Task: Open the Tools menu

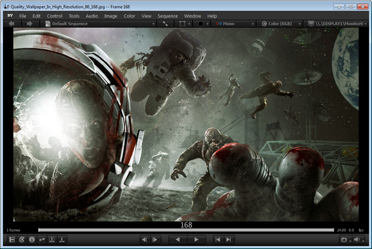Action: (x=74, y=16)
